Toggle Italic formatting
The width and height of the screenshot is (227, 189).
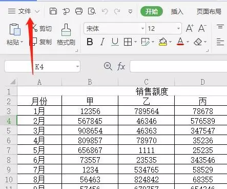102,42
